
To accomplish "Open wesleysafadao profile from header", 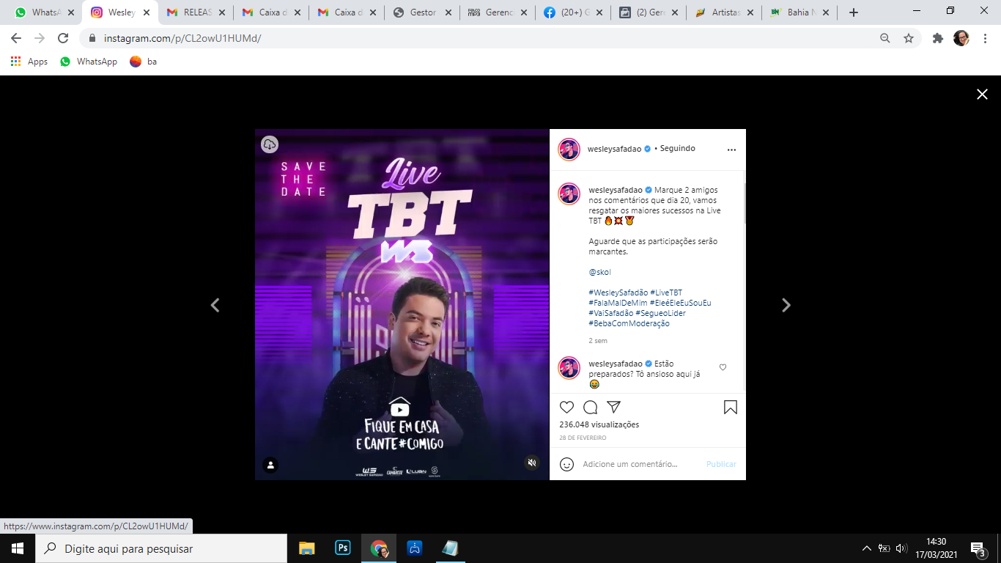I will (615, 149).
